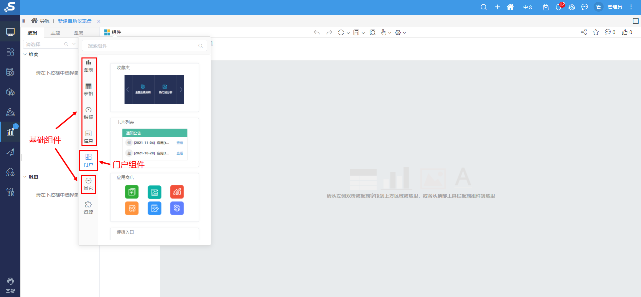Select the 新建自助仪表盘 tab
This screenshot has width=641, height=297.
pyautogui.click(x=75, y=21)
